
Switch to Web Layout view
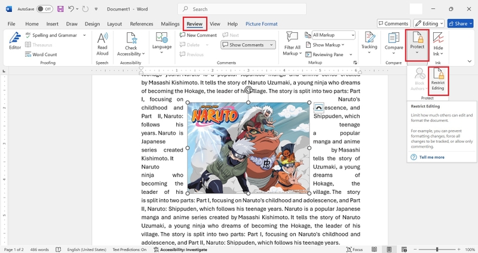[x=404, y=249]
